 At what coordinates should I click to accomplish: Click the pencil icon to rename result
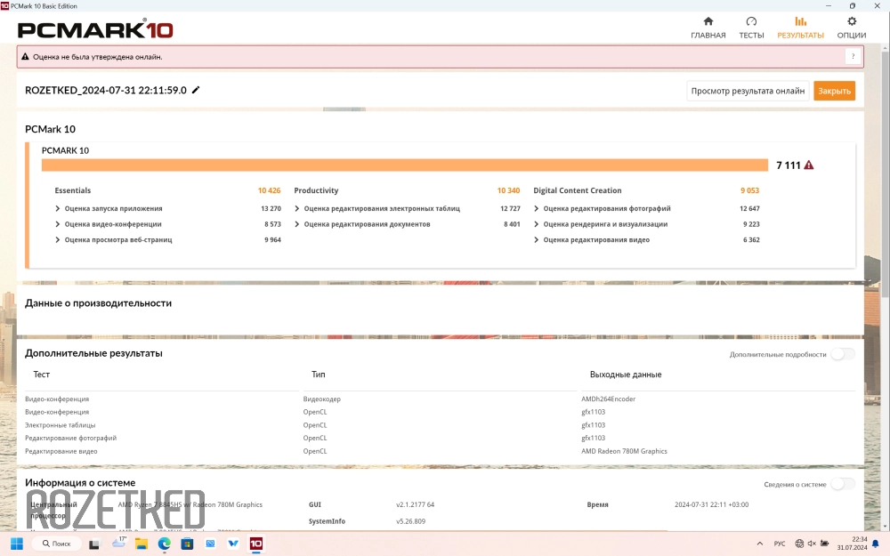[196, 90]
